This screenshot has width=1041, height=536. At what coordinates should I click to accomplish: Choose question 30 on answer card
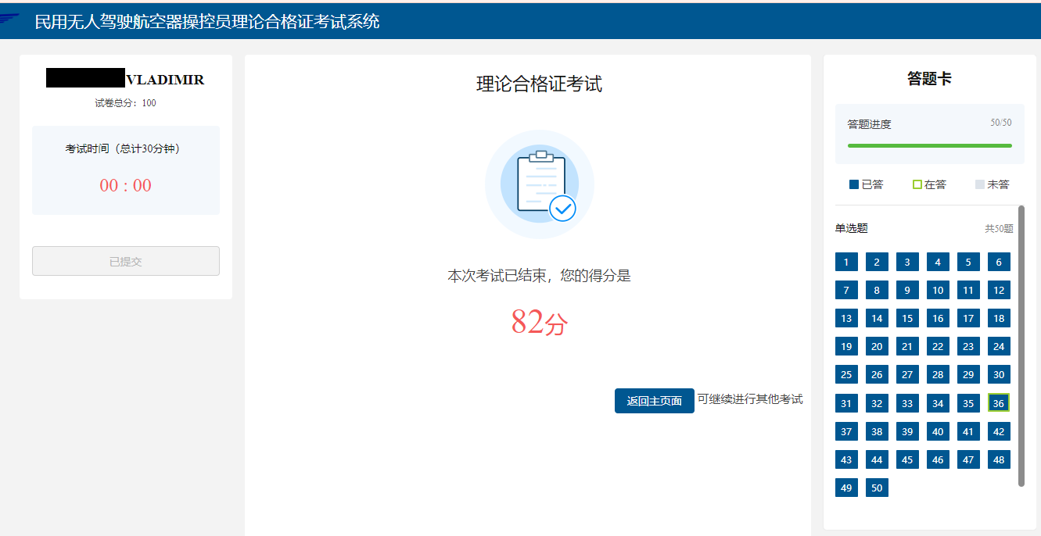coord(999,374)
